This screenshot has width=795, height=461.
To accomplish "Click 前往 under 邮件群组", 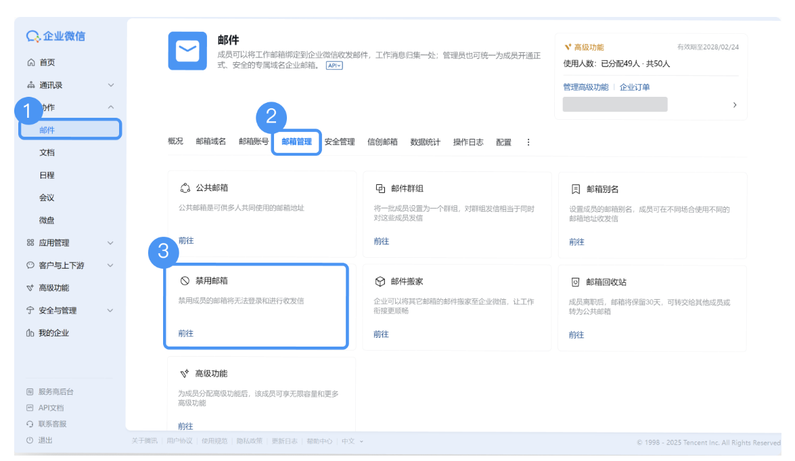I will tap(382, 241).
